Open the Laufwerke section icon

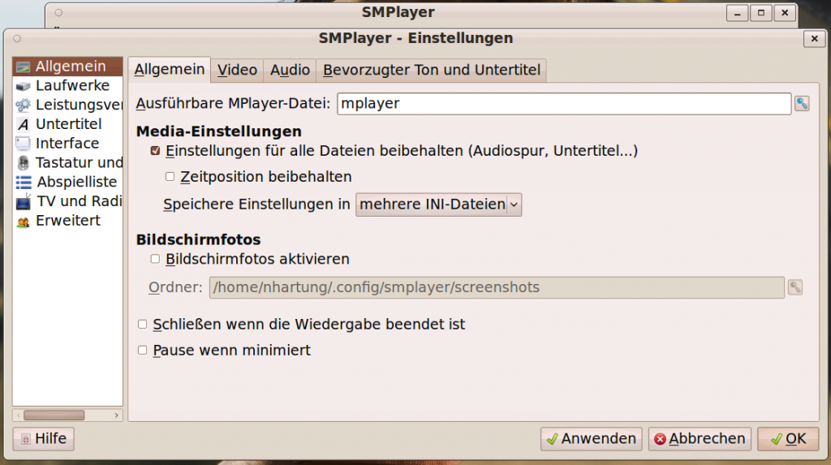(24, 86)
